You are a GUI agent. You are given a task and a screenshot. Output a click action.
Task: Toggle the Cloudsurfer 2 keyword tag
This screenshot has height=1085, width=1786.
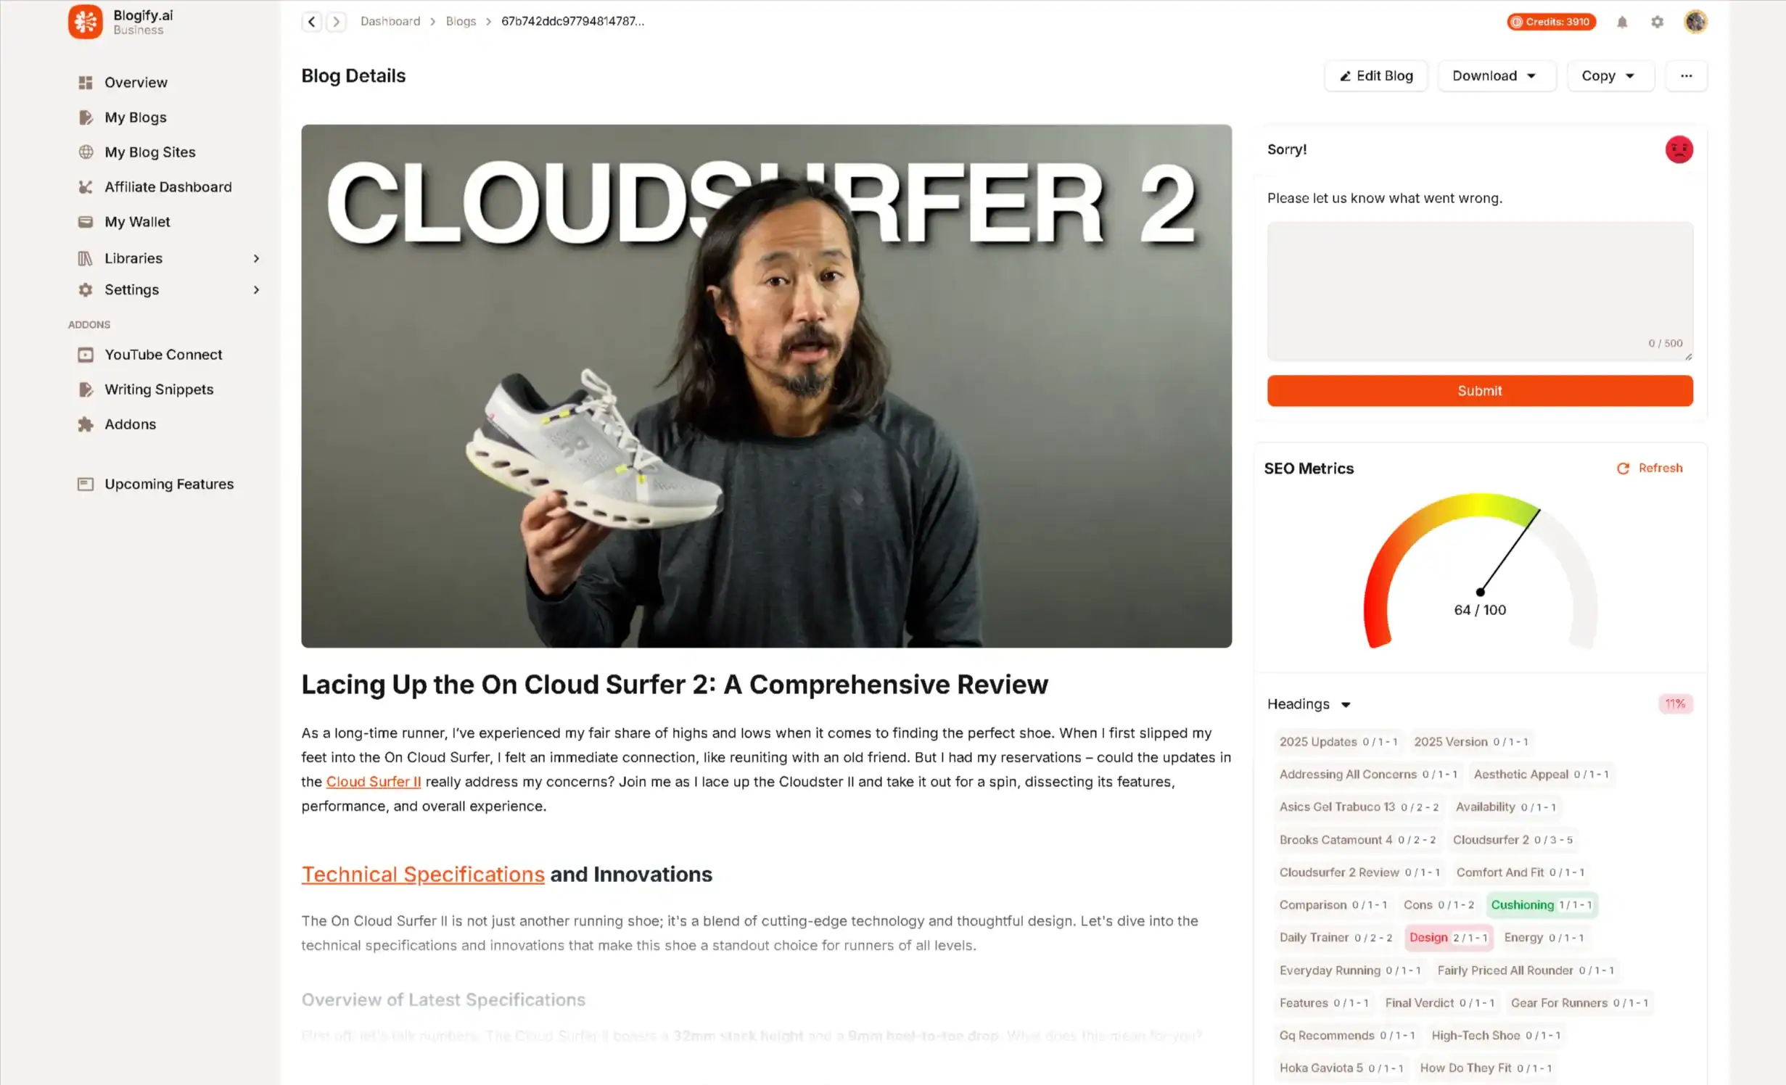1513,839
